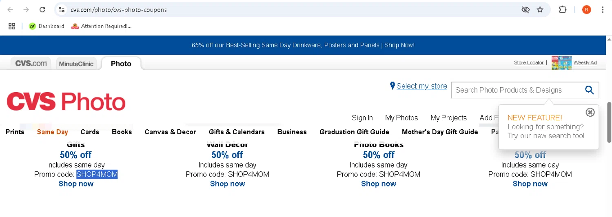Open the Canvas & Decor menu
The height and width of the screenshot is (217, 612).
170,132
